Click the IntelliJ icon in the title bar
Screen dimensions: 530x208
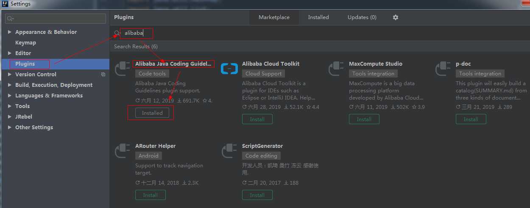5,4
